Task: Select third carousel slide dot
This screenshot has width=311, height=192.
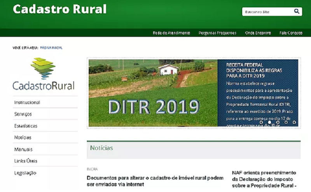Action: click(x=278, y=122)
